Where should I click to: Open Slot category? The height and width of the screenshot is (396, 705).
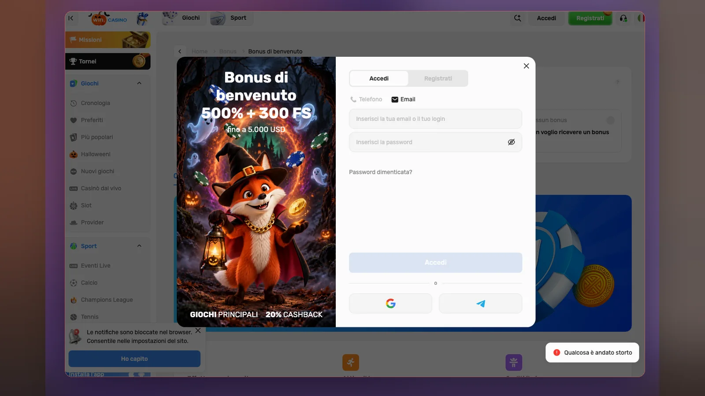pos(86,205)
